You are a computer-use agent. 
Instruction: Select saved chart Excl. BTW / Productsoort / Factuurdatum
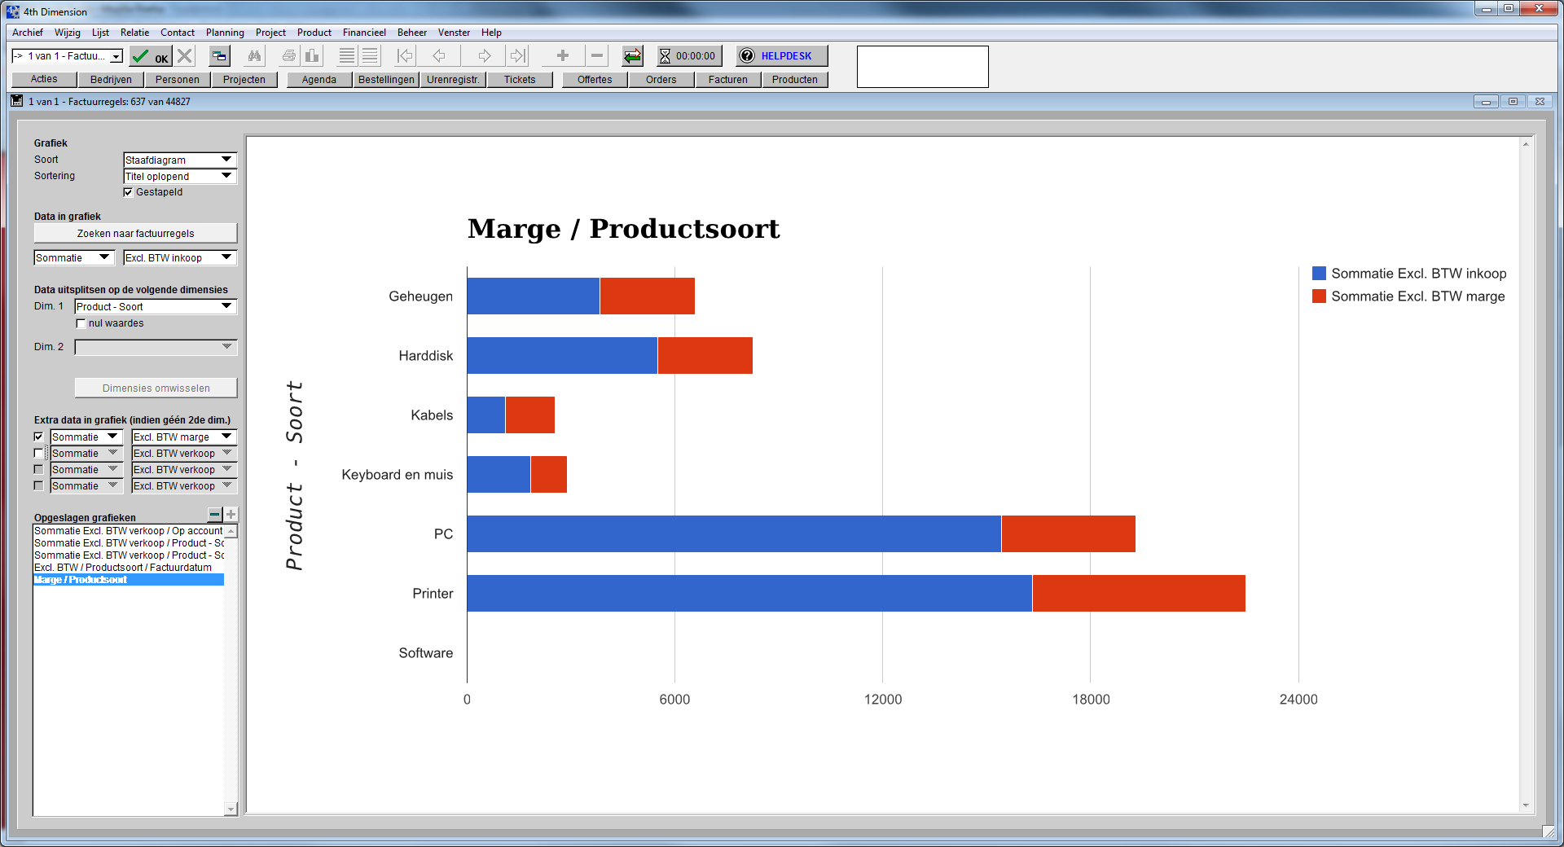point(123,568)
